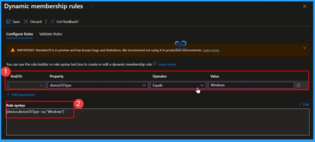Click the warning triangle icon in banner

[x=13, y=50]
